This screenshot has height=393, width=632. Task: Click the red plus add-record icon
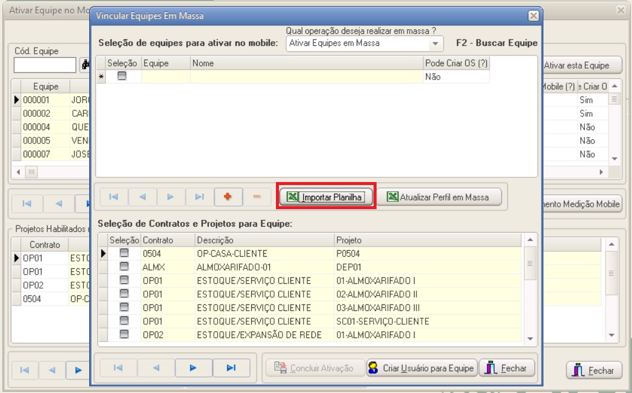coord(228,196)
